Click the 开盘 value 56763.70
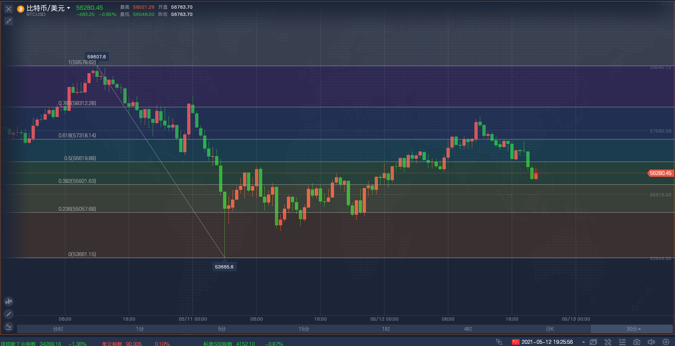This screenshot has height=346, width=675. tap(182, 7)
